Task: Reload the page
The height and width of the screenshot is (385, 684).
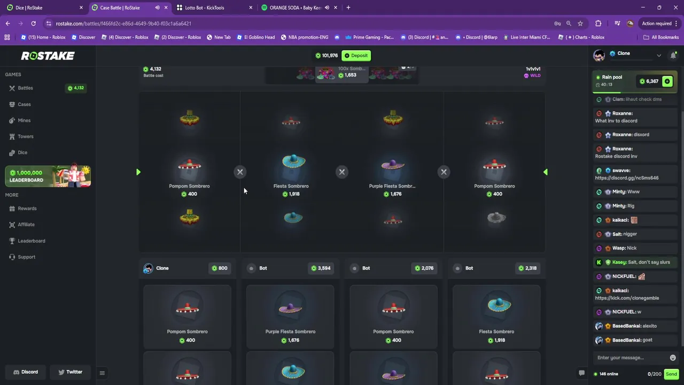Action: click(x=33, y=24)
